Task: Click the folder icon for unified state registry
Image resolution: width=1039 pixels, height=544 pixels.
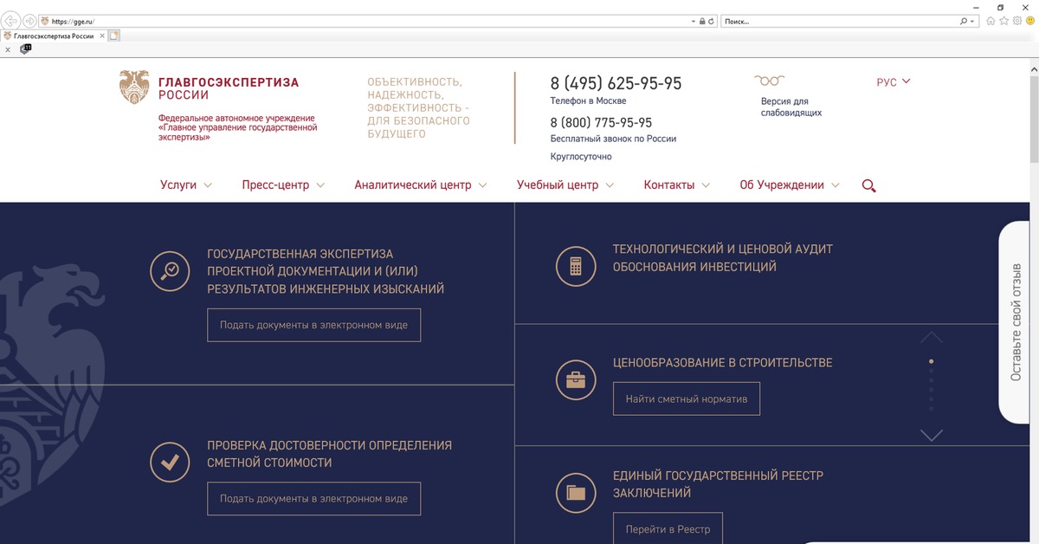Action: 576,493
